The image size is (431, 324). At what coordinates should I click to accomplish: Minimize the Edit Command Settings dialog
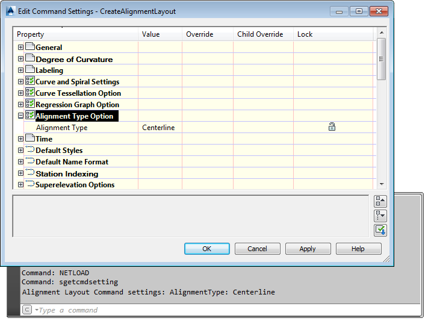pos(339,11)
